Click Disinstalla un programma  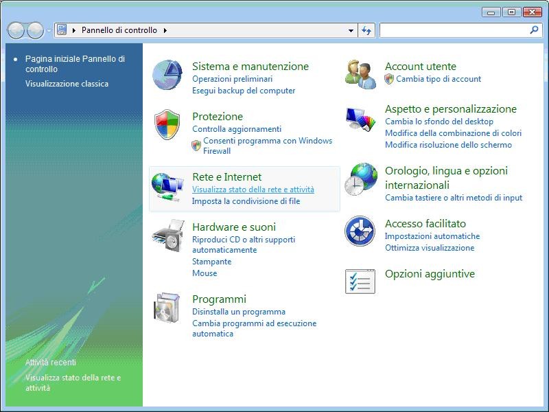[x=239, y=312]
